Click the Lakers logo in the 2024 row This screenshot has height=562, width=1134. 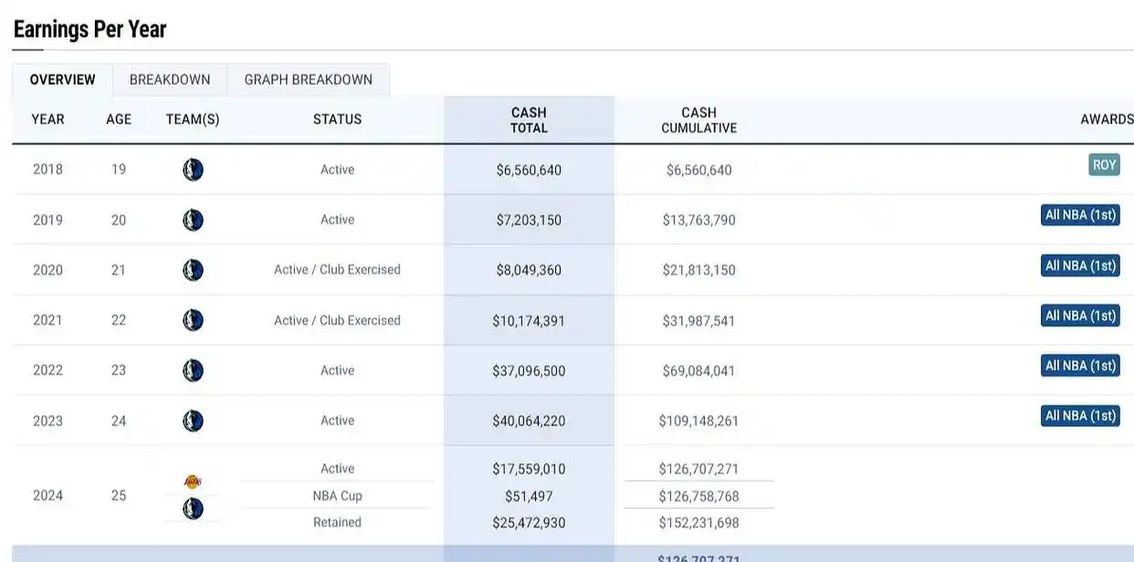pyautogui.click(x=193, y=482)
